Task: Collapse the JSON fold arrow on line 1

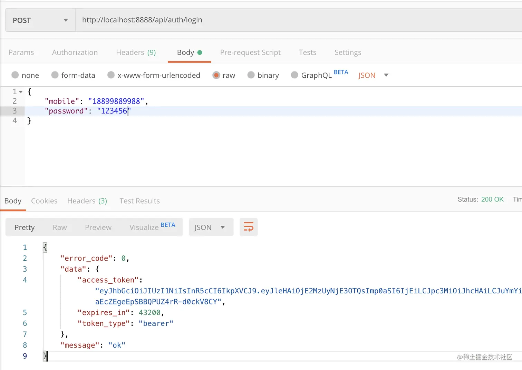Action: [21, 92]
